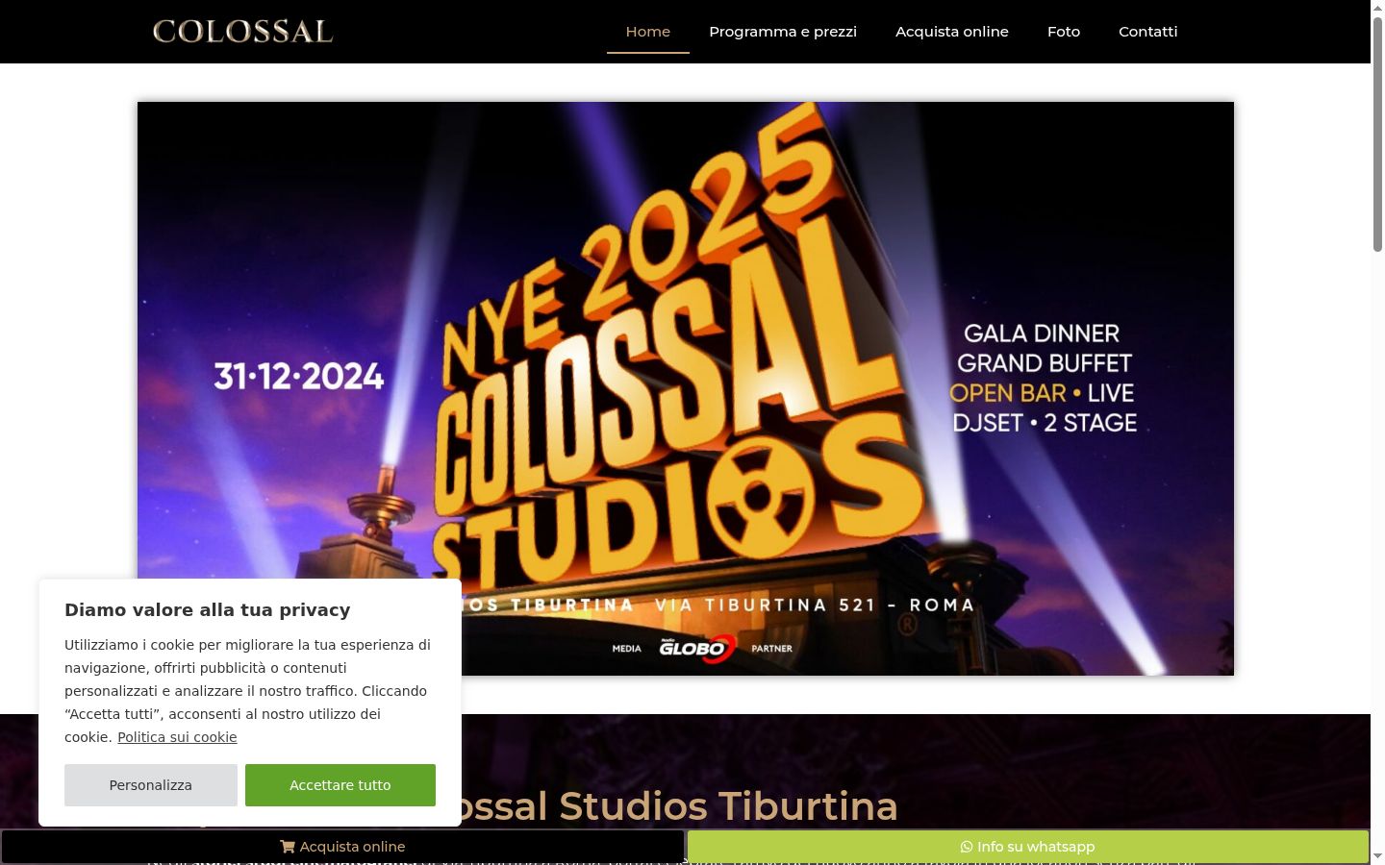1385x865 pixels.
Task: Click the COLOSSAL logo in header
Action: point(242,32)
